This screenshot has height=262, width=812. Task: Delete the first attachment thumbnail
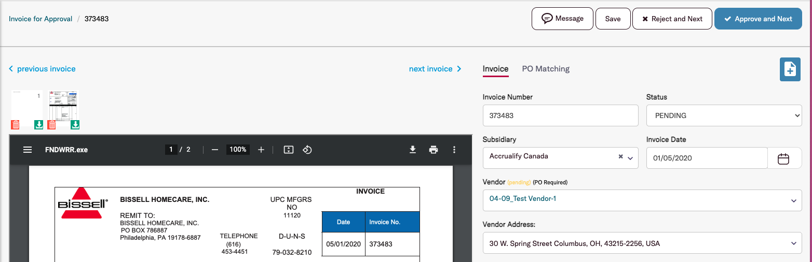tap(16, 125)
